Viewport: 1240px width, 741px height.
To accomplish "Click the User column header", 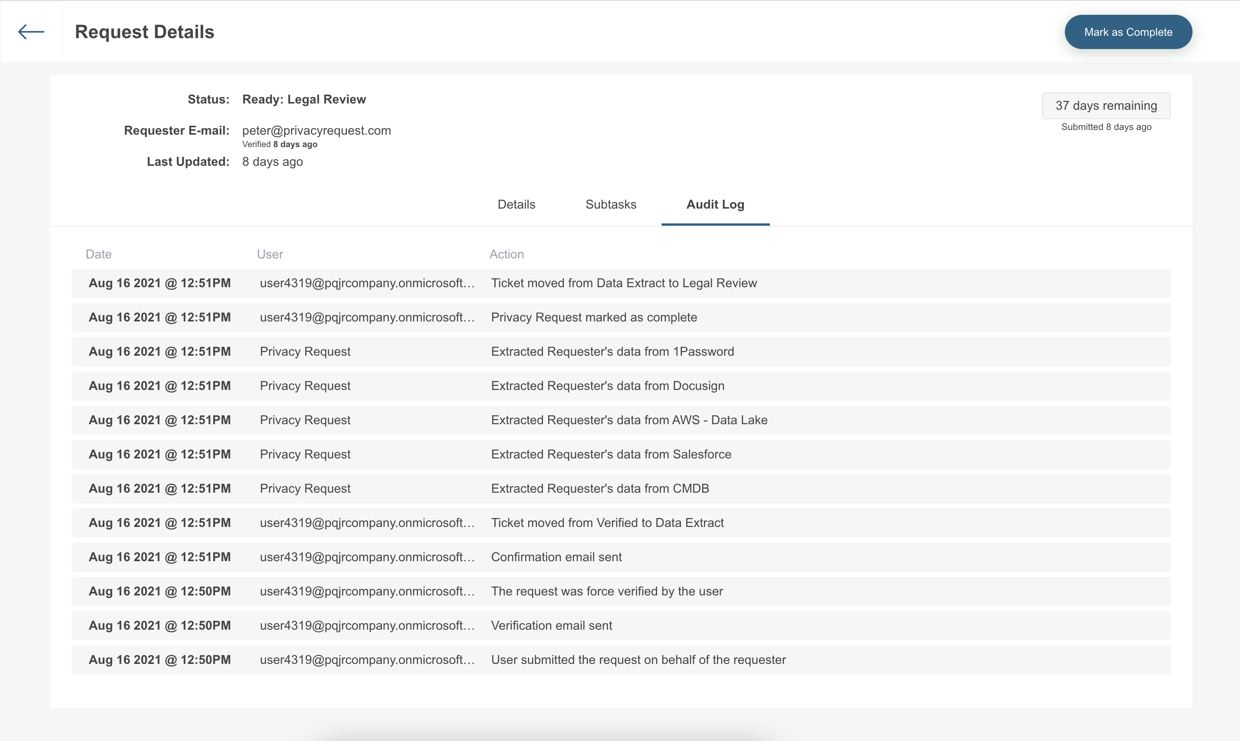I will point(270,254).
